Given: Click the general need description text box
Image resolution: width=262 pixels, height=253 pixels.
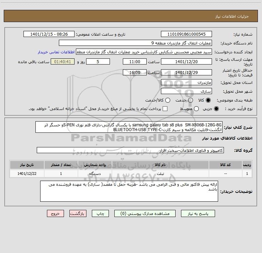Looking at the screenshot, I should [x=129, y=127].
